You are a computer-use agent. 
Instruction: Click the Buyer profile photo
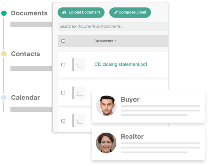(106, 106)
